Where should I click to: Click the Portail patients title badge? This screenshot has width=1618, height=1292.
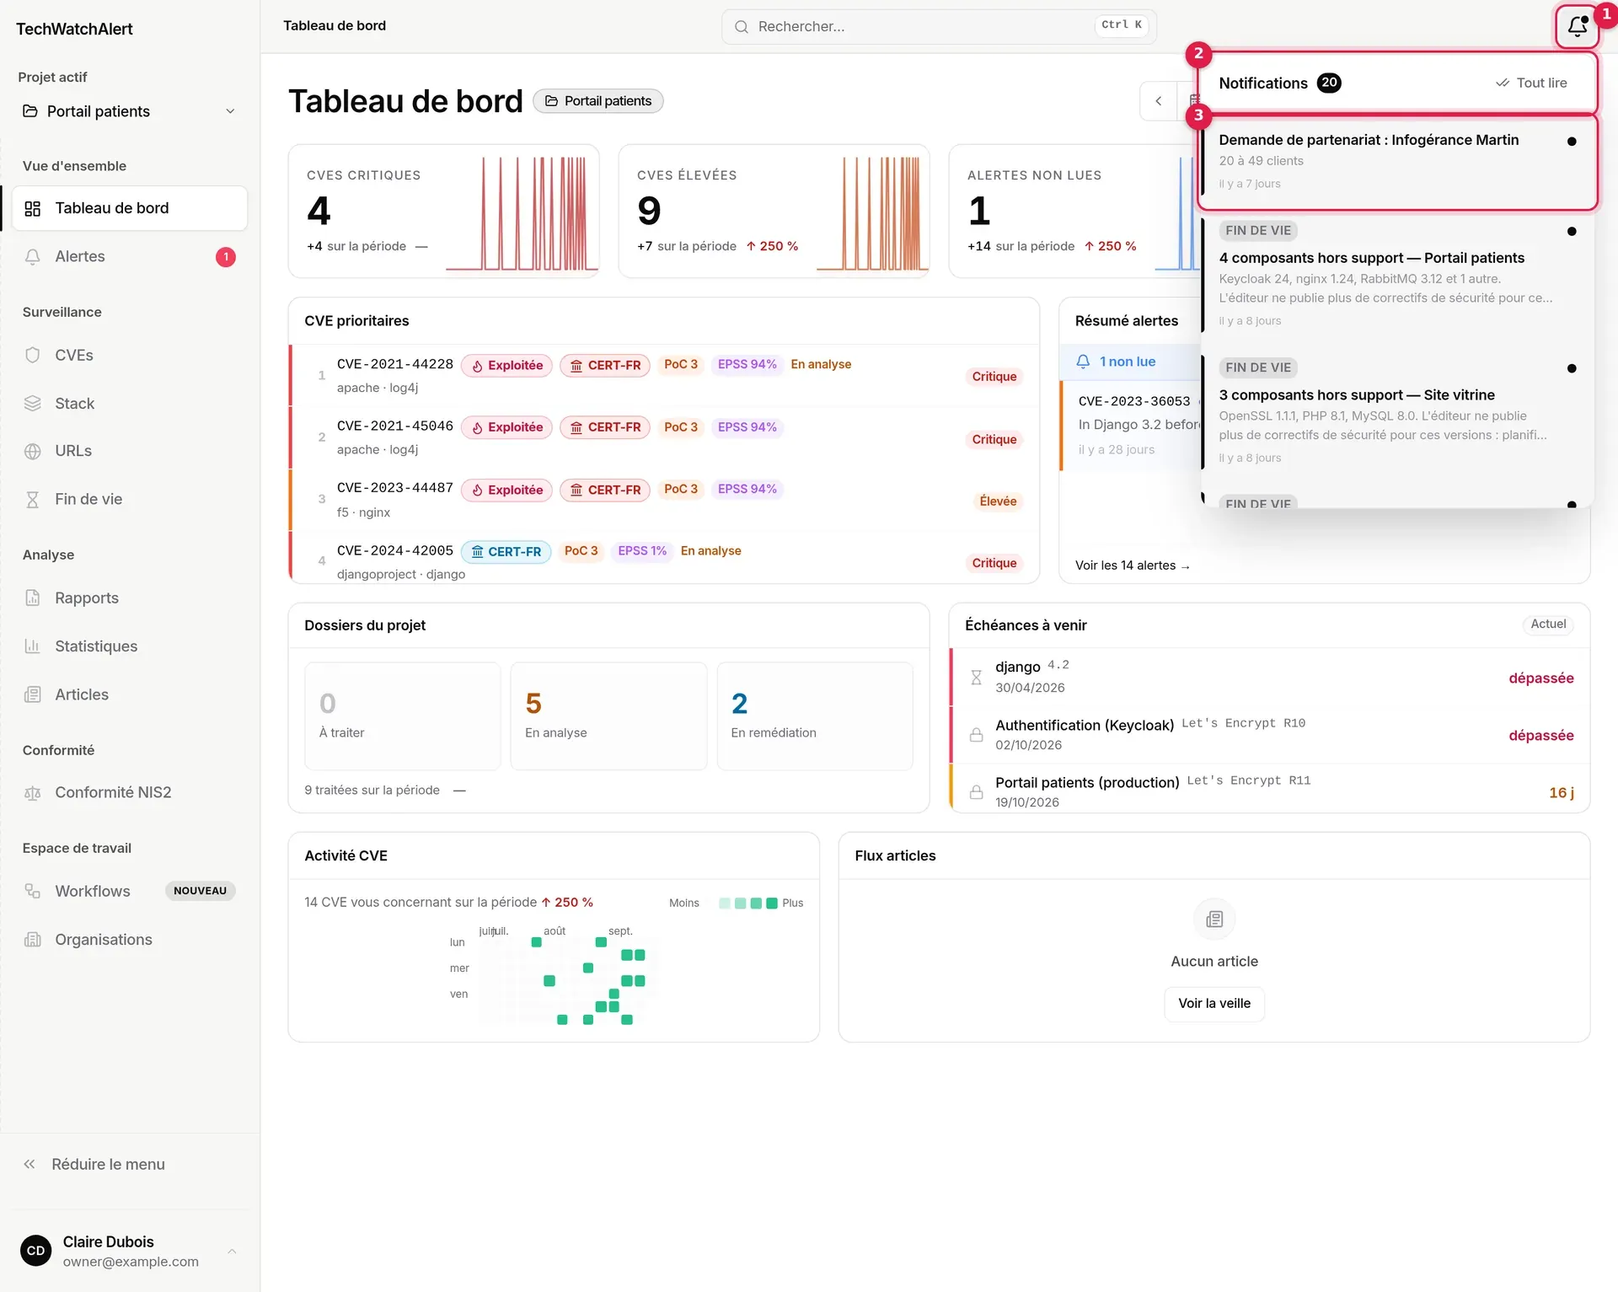tap(598, 101)
